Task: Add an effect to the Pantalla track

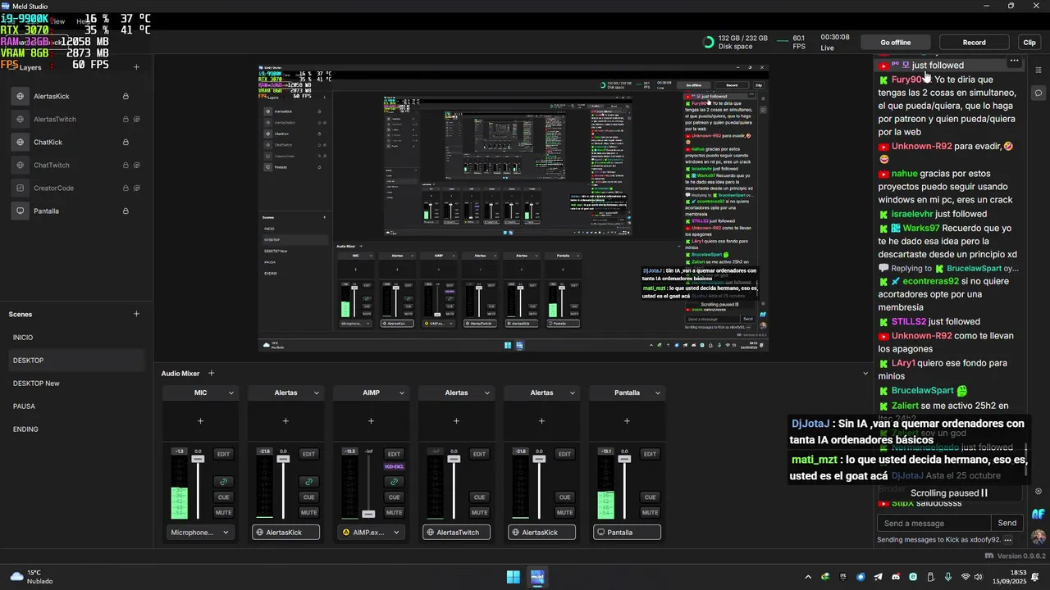Action: point(627,421)
